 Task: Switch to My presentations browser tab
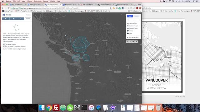17,5
